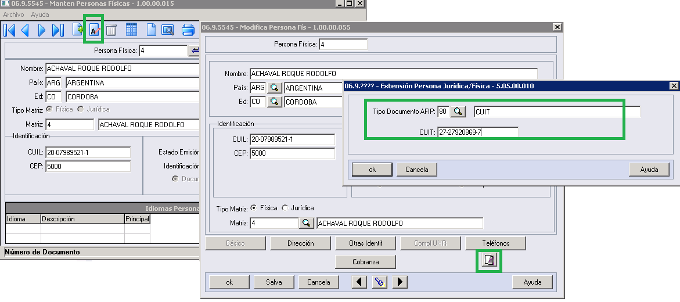Image resolution: width=680 pixels, height=302 pixels.
Task: Click Ed code field CO in Modifica window
Action: tap(258, 102)
